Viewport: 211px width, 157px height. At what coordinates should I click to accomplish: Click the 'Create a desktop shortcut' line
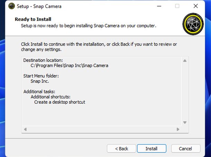pyautogui.click(x=59, y=102)
